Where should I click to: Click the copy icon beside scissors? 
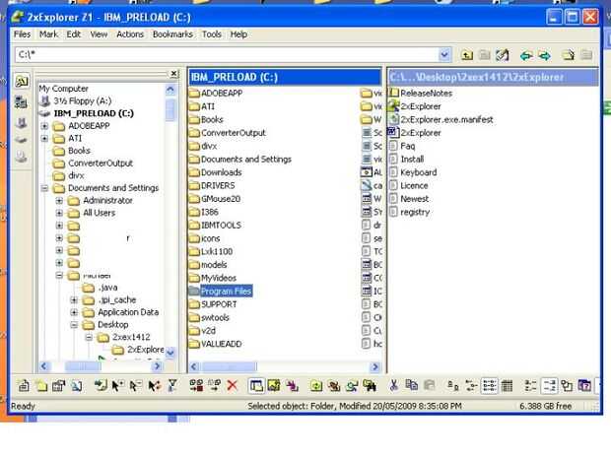click(412, 385)
